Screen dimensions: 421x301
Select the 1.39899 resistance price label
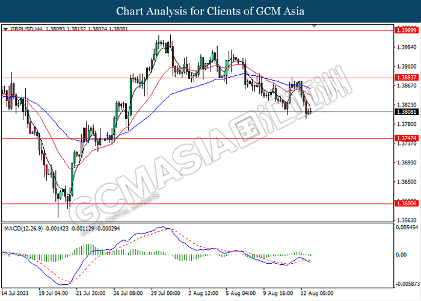(x=406, y=30)
